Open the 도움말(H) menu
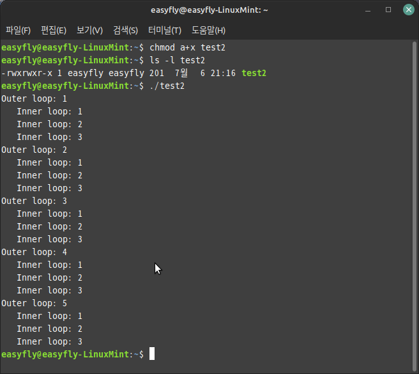 pyautogui.click(x=208, y=30)
